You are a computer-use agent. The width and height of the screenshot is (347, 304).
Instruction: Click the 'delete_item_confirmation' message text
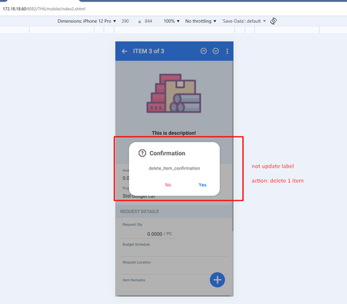(174, 168)
